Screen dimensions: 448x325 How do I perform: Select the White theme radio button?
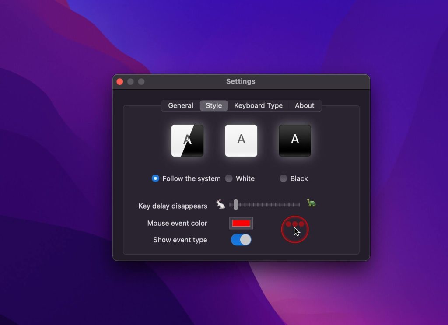[229, 178]
